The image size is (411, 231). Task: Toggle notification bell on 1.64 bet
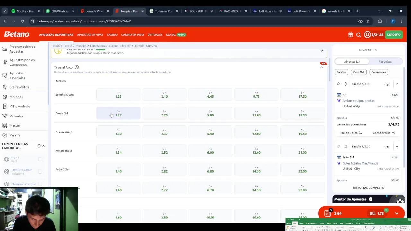[x=346, y=84]
